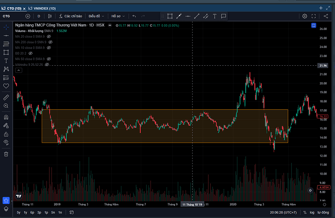Expand the Biểu đồ dropdown
The height and width of the screenshot is (218, 335).
coord(96,16)
